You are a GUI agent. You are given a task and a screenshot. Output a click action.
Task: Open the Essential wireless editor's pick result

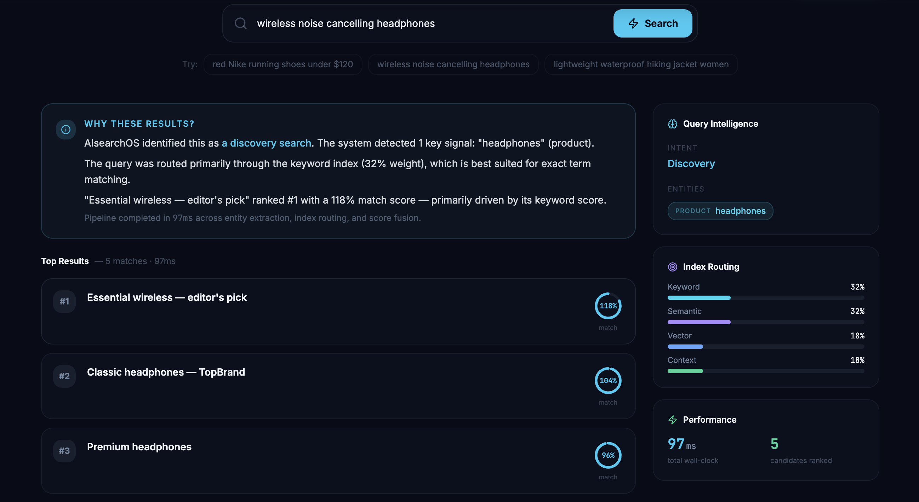click(x=167, y=298)
